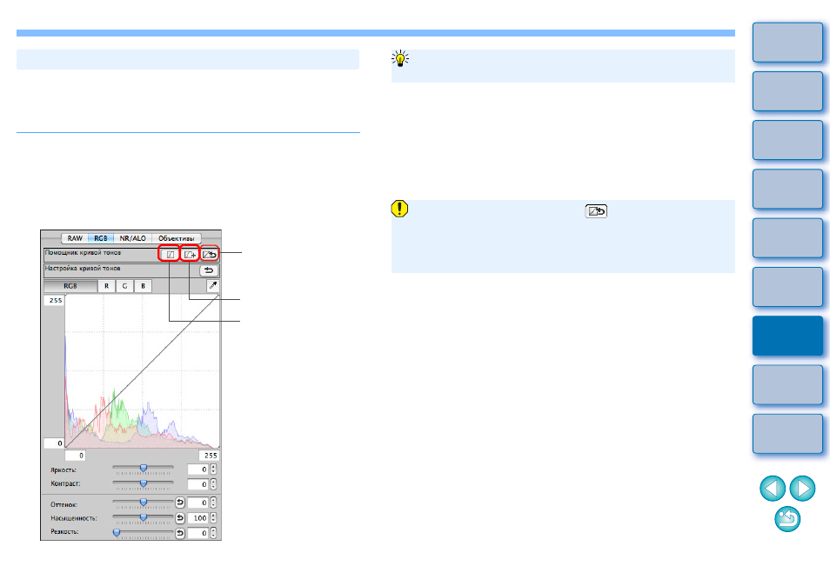This screenshot has height=586, width=830.
Task: Click the Яркость stepper arrows
Action: [213, 469]
